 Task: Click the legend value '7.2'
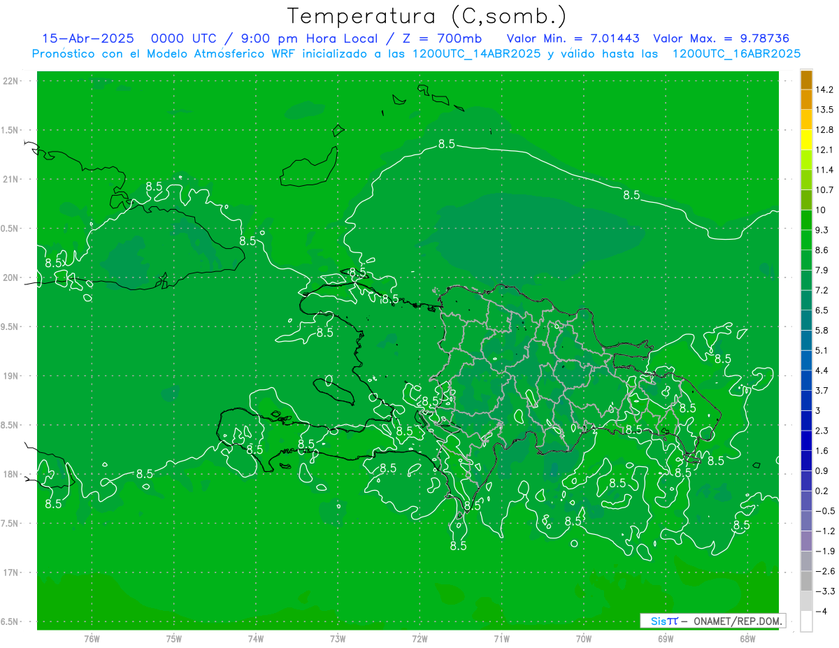pos(822,290)
